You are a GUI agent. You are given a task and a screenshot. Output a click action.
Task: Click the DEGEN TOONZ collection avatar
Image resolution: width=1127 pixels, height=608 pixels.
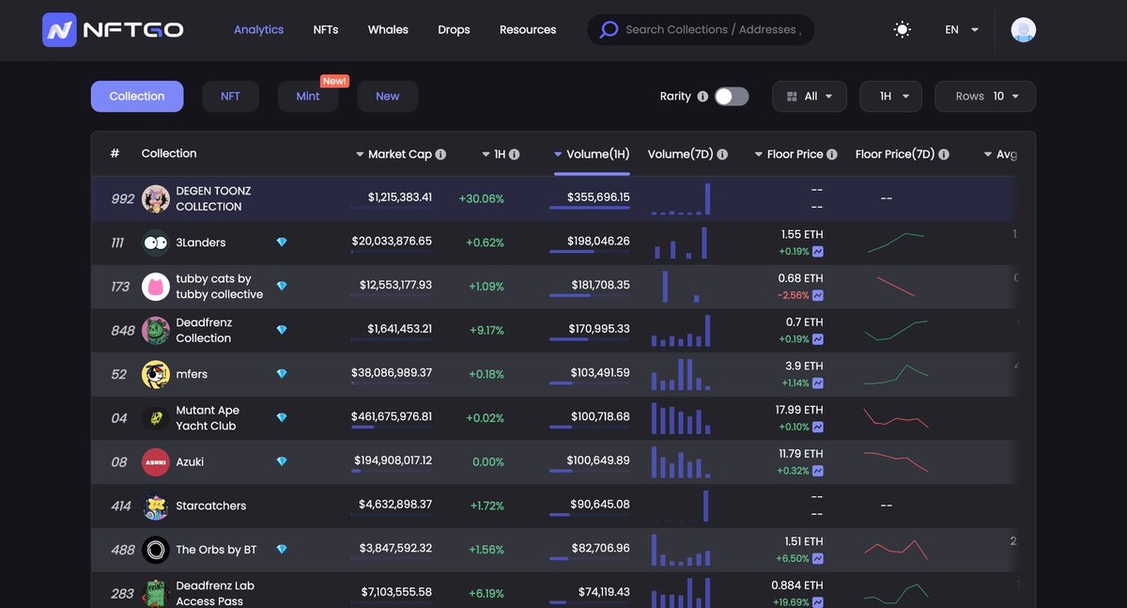pyautogui.click(x=156, y=198)
